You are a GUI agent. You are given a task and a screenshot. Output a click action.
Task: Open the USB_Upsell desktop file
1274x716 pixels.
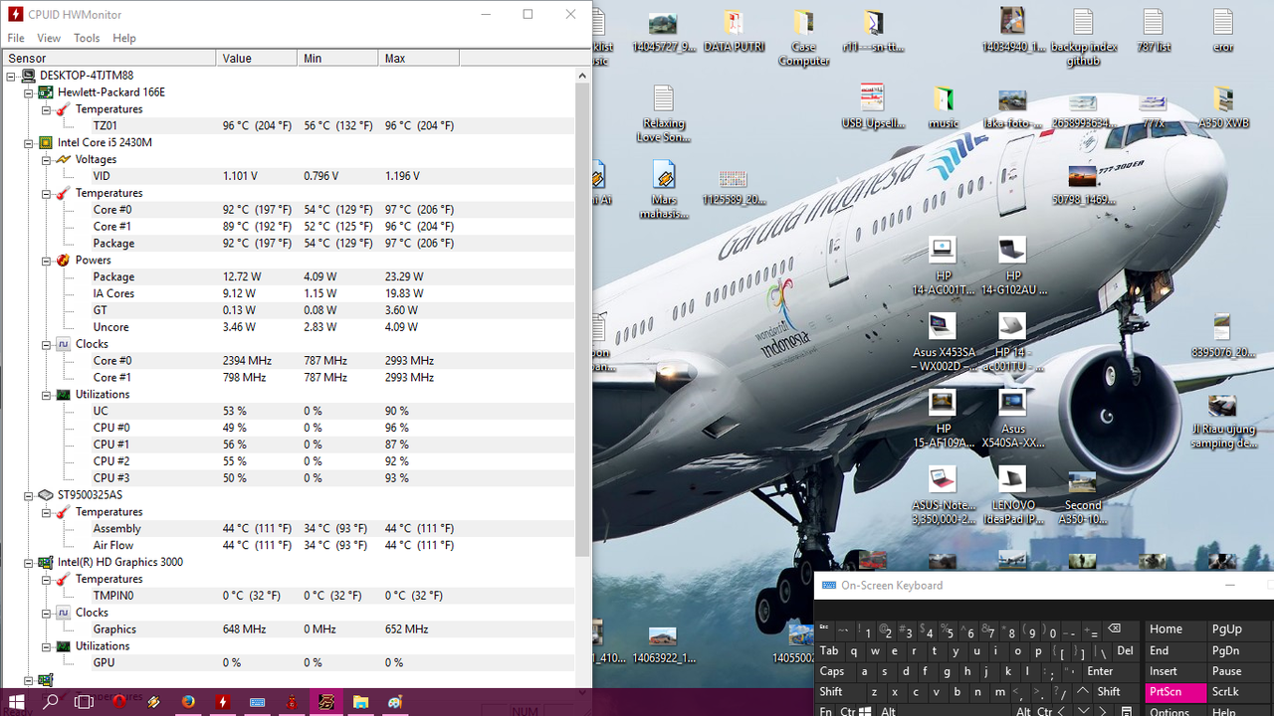pyautogui.click(x=873, y=107)
